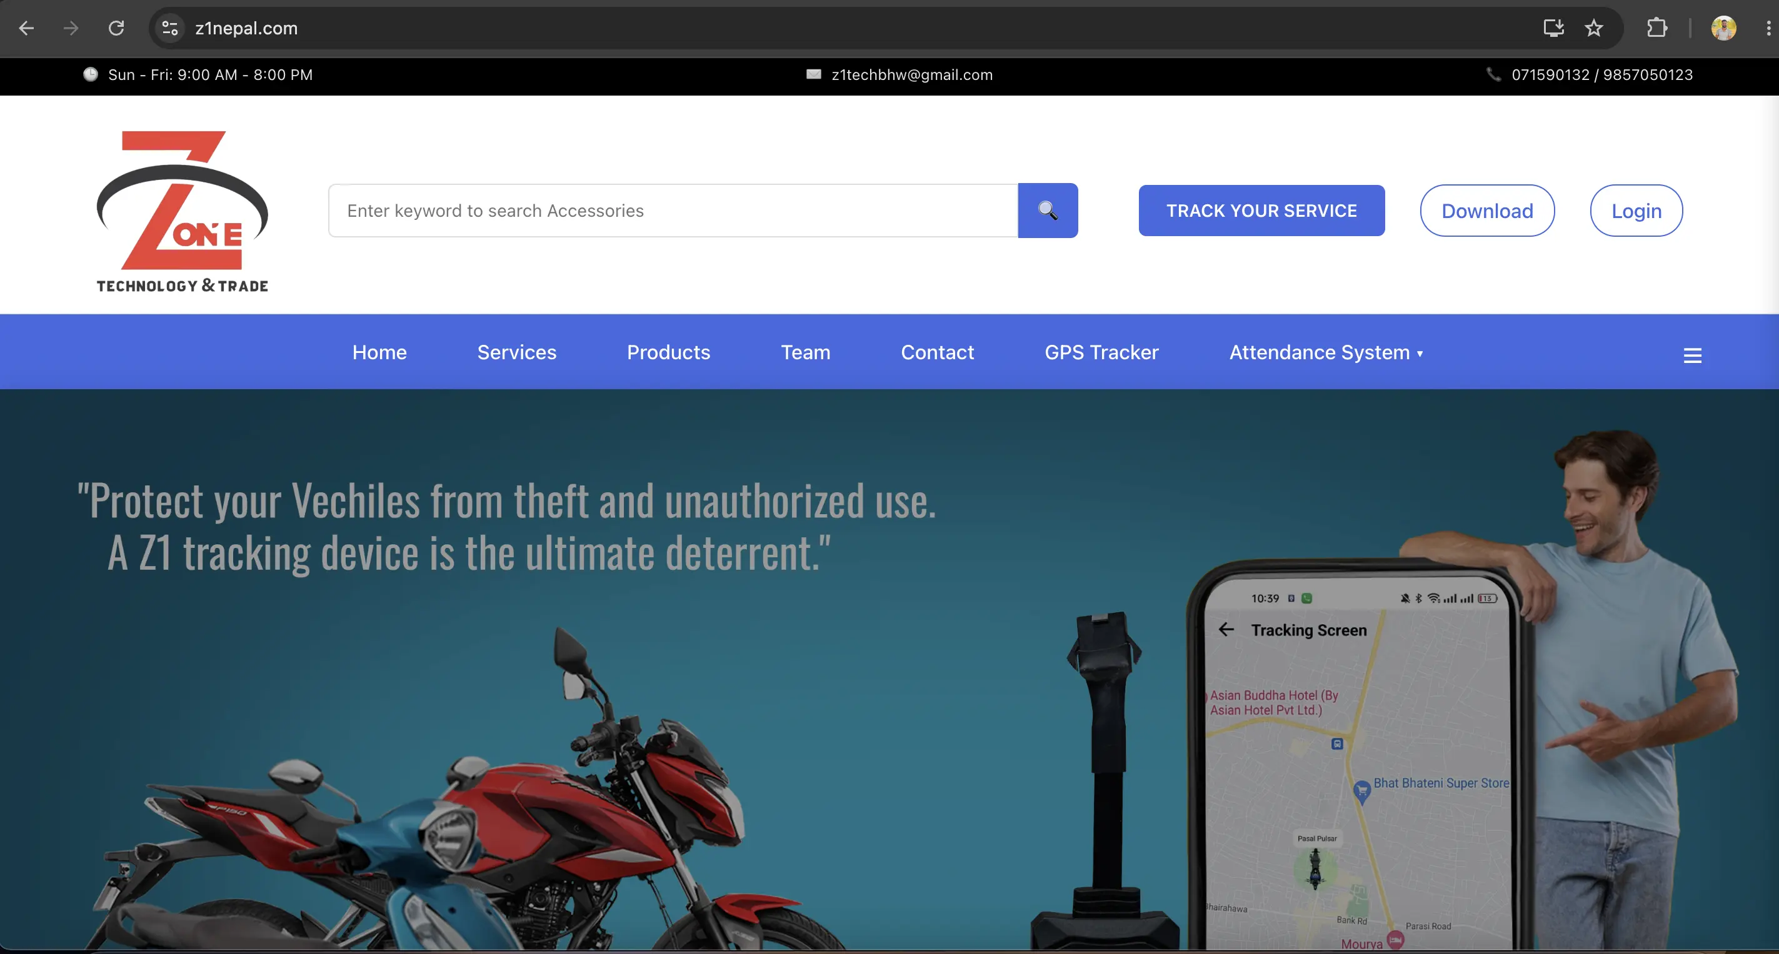Open the Chrome profile avatar
Screen dimensions: 1779x954
(1723, 28)
